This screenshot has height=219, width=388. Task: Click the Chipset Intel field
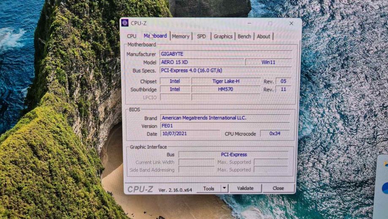tap(175, 81)
